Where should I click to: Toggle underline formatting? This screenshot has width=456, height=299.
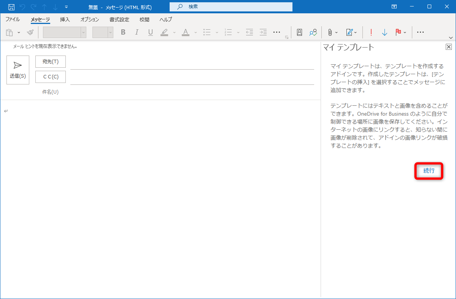[x=150, y=32]
